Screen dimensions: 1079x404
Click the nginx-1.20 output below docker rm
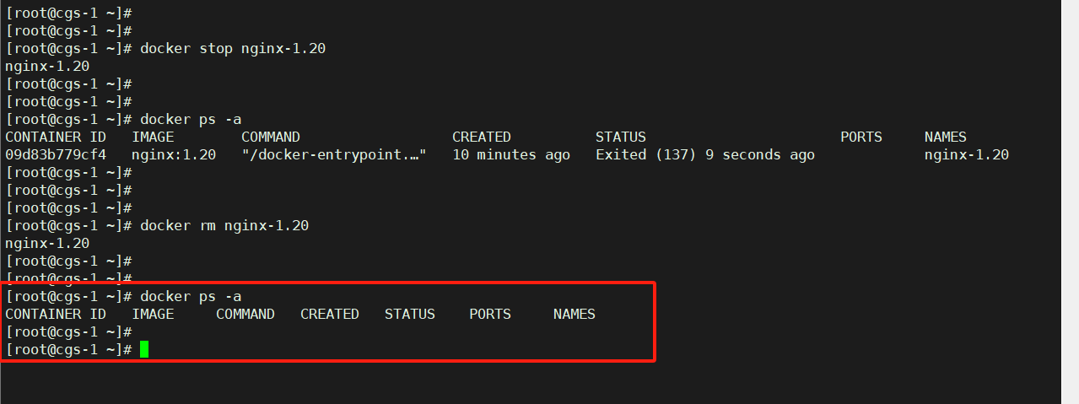click(47, 243)
